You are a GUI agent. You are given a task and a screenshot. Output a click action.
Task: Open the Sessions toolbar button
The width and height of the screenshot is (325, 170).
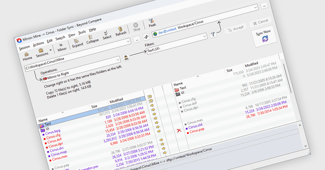click(42, 53)
